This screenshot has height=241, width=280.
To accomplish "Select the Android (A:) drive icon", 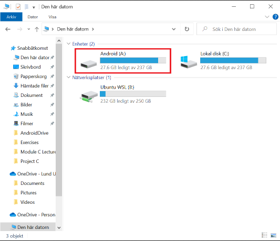I will tap(89, 64).
